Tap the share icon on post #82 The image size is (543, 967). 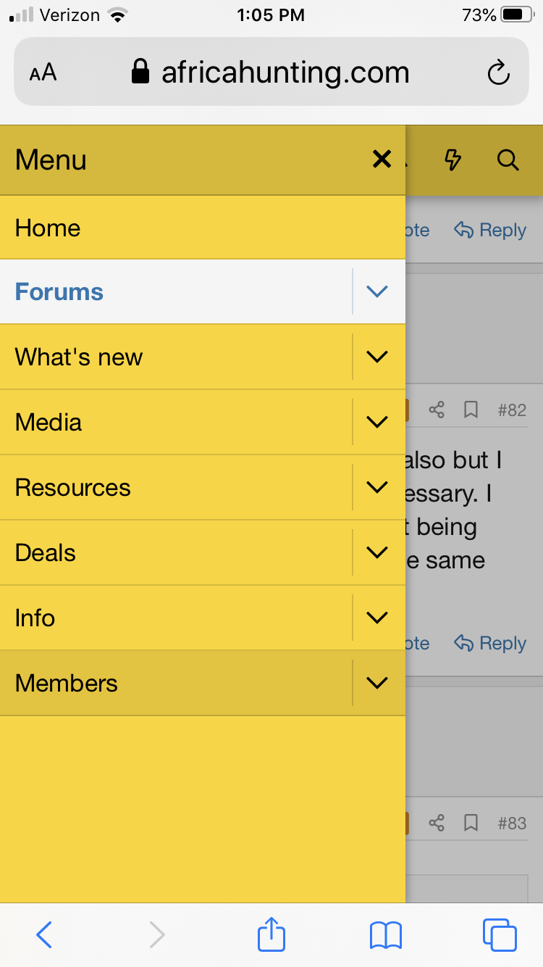[437, 410]
